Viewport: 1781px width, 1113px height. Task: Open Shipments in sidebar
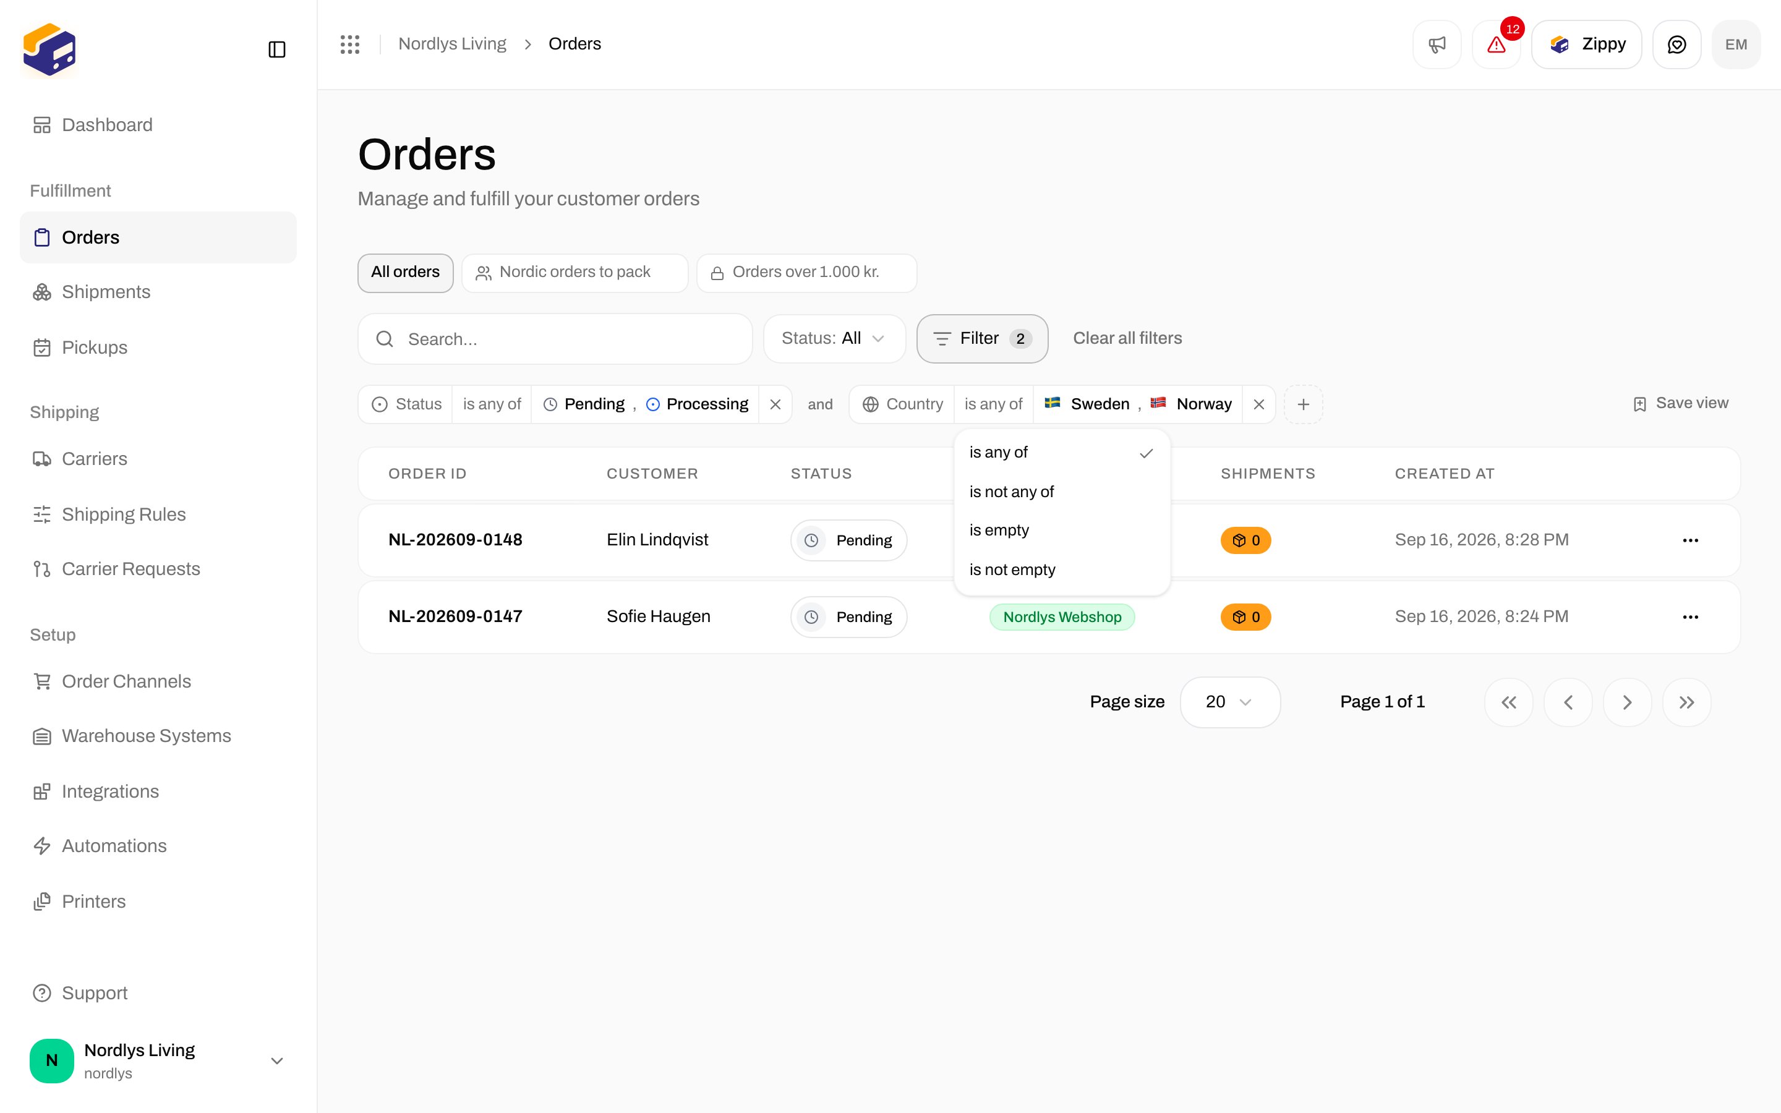tap(158, 292)
